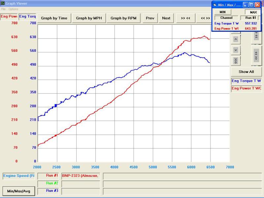
Task: Click the empty Run #3 name field
Action: click(x=81, y=191)
